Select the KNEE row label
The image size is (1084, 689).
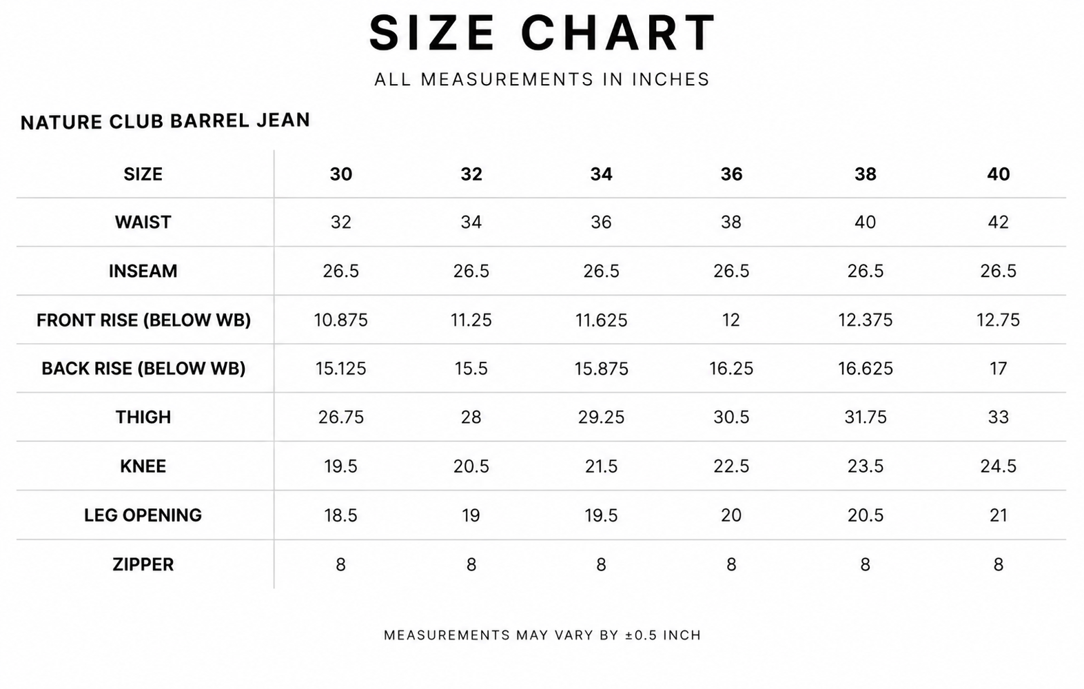tap(143, 466)
